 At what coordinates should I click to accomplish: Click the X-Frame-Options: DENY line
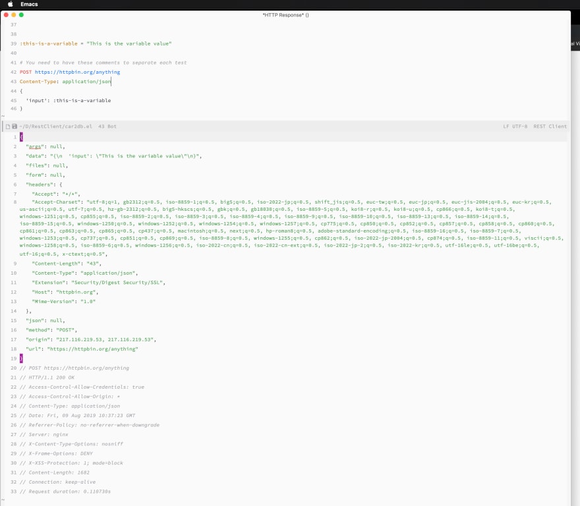[56, 453]
